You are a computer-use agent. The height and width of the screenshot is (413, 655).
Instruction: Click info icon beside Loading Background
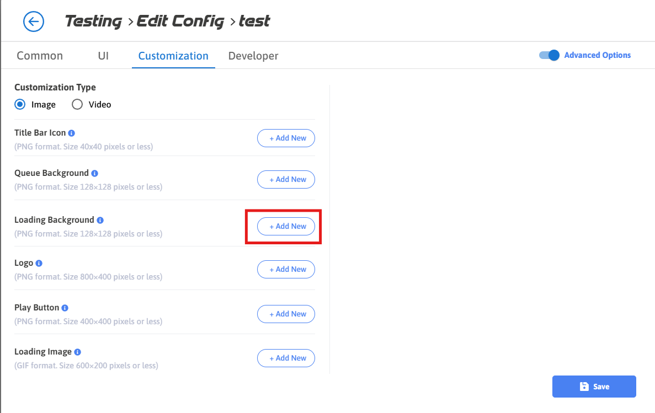(100, 220)
